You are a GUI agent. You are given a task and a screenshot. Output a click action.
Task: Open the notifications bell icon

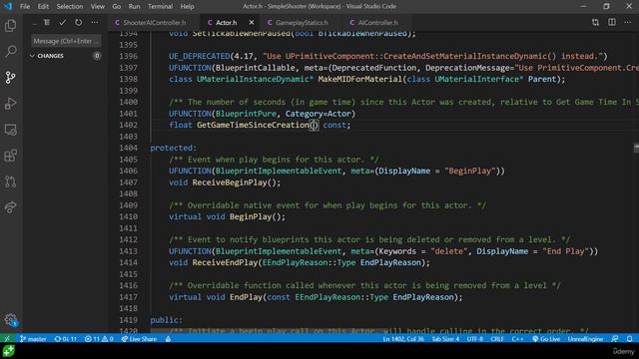[630, 339]
